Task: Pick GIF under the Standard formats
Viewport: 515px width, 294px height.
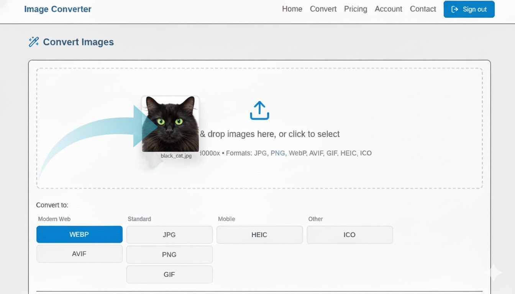Action: [169, 274]
